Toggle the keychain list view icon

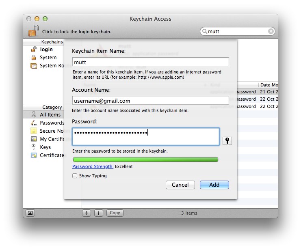(30, 213)
